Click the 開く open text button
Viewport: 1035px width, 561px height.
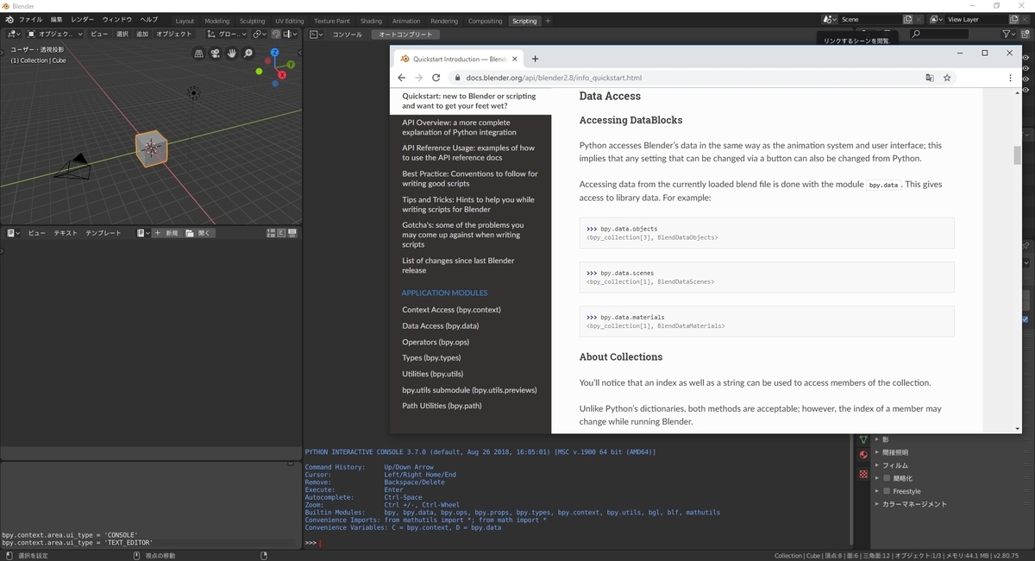pyautogui.click(x=198, y=233)
